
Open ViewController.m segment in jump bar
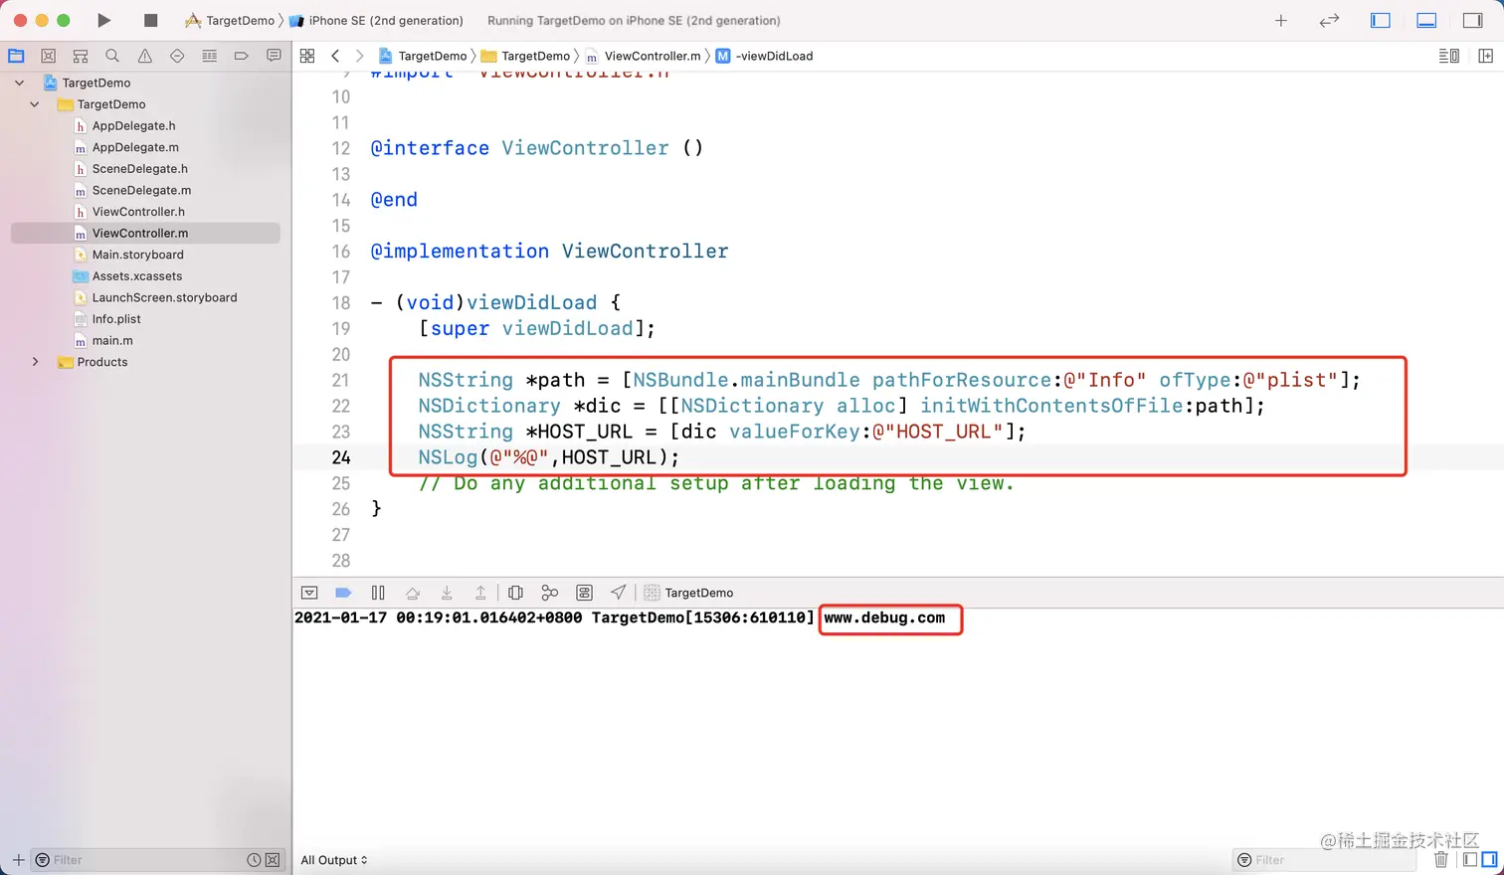coord(643,56)
